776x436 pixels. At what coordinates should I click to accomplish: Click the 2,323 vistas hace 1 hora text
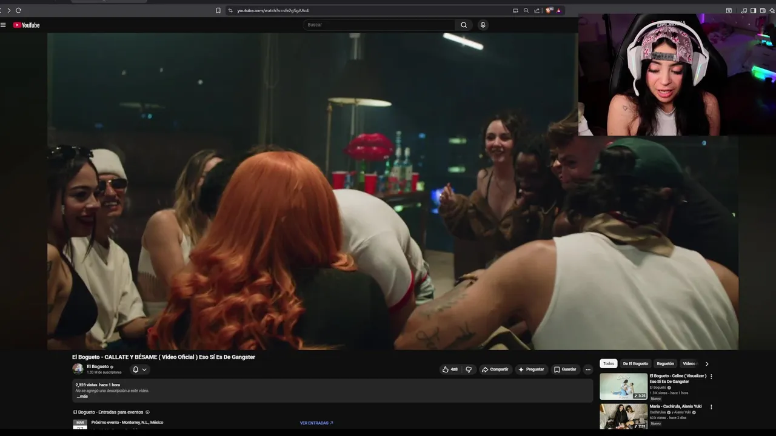(98, 385)
